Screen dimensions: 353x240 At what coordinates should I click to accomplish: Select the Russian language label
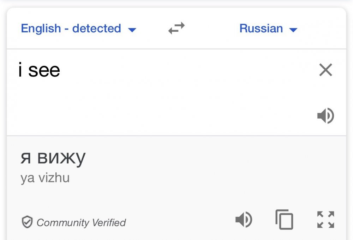coord(261,29)
